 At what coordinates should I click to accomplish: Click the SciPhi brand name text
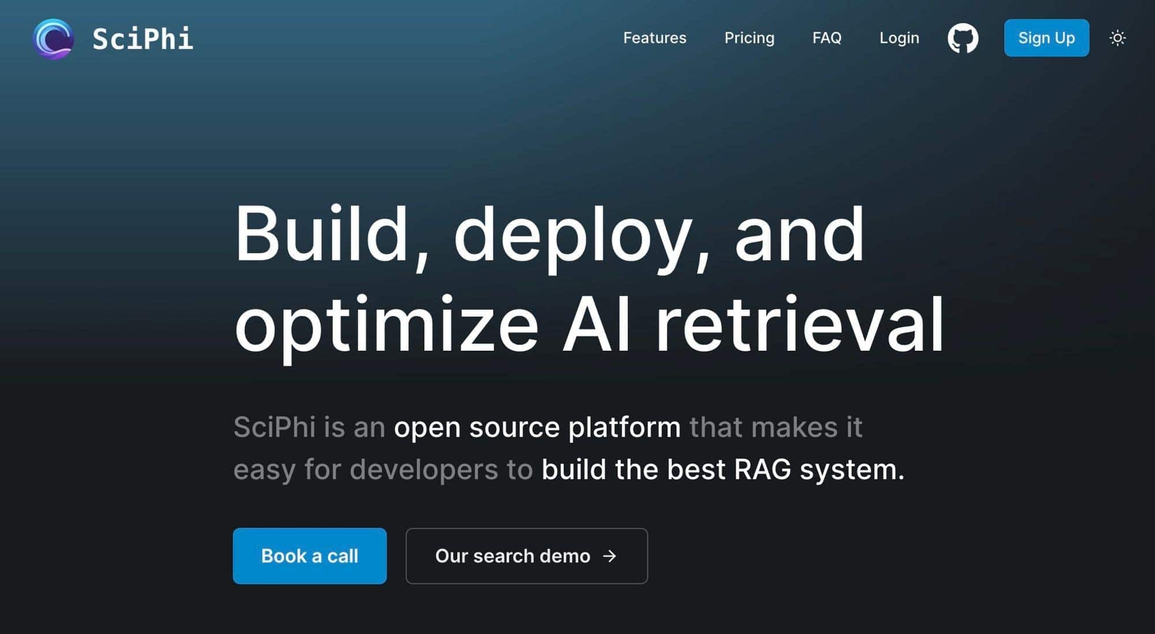143,39
